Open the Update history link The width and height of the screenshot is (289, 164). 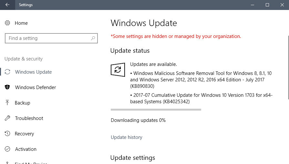[127, 137]
